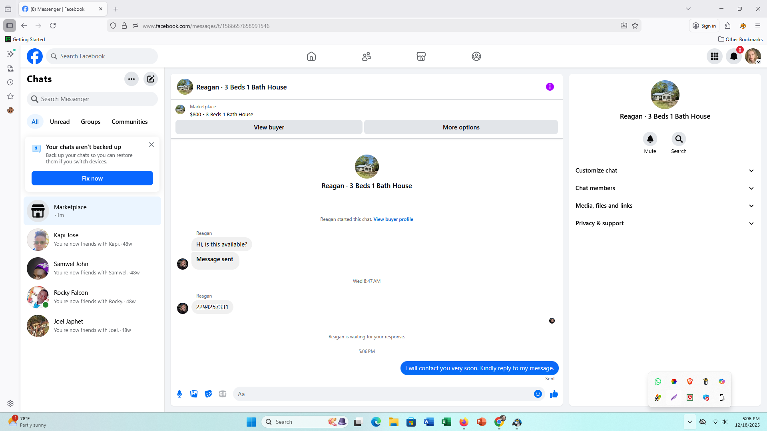Expand Media, files and links section
Image resolution: width=767 pixels, height=431 pixels.
click(665, 206)
